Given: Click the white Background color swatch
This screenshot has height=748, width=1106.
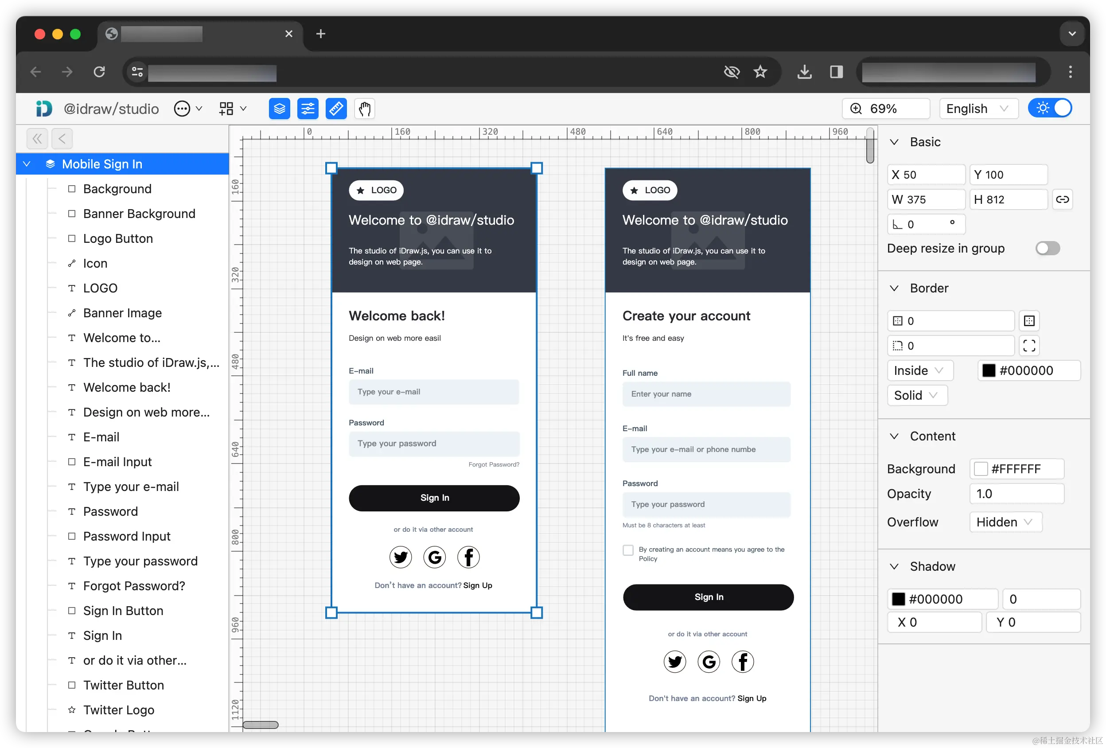Looking at the screenshot, I should coord(981,469).
